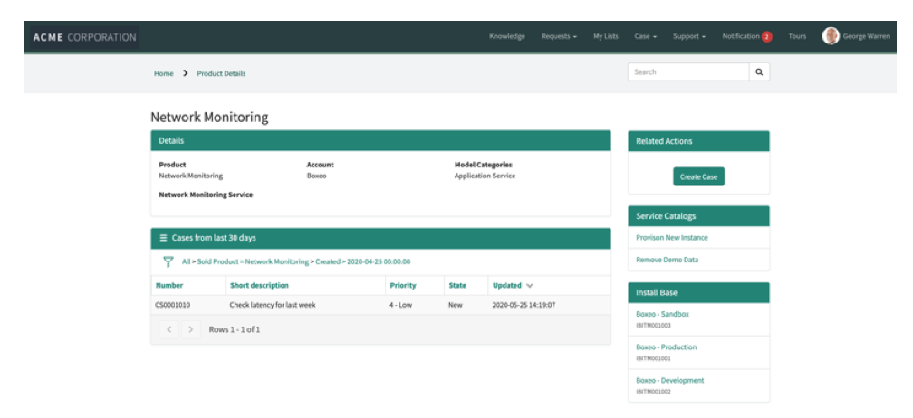The width and height of the screenshot is (913, 418).
Task: Click Product Details breadcrumb
Action: (221, 74)
